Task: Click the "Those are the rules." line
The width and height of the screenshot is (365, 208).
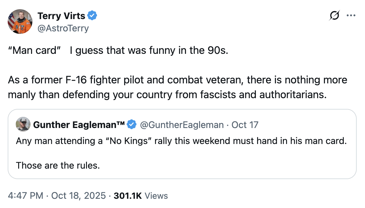Action: tap(58, 166)
